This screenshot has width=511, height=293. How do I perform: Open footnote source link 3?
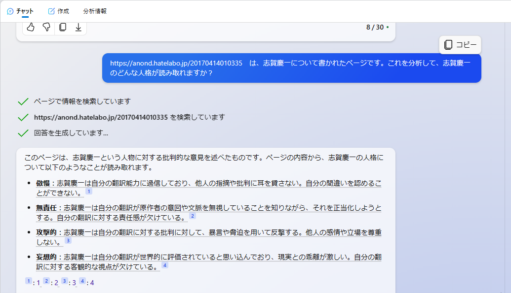(x=74, y=283)
